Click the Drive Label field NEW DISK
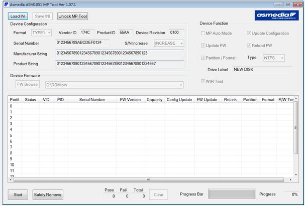Image resolution: width=305 pixels, height=206 pixels. [x=262, y=70]
